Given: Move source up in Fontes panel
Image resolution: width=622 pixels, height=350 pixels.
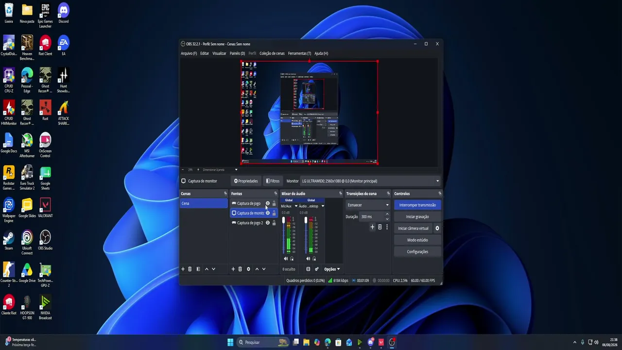Looking at the screenshot, I should 257,269.
